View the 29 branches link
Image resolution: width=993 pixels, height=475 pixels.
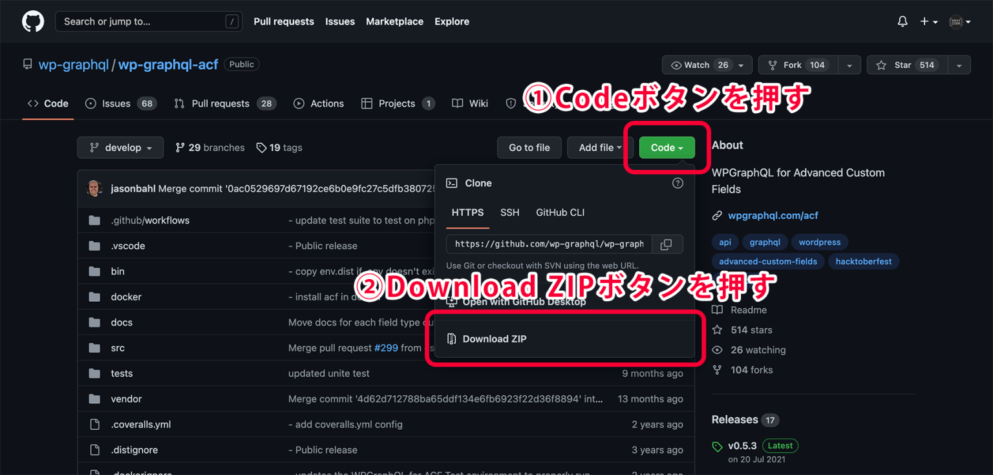coord(210,147)
